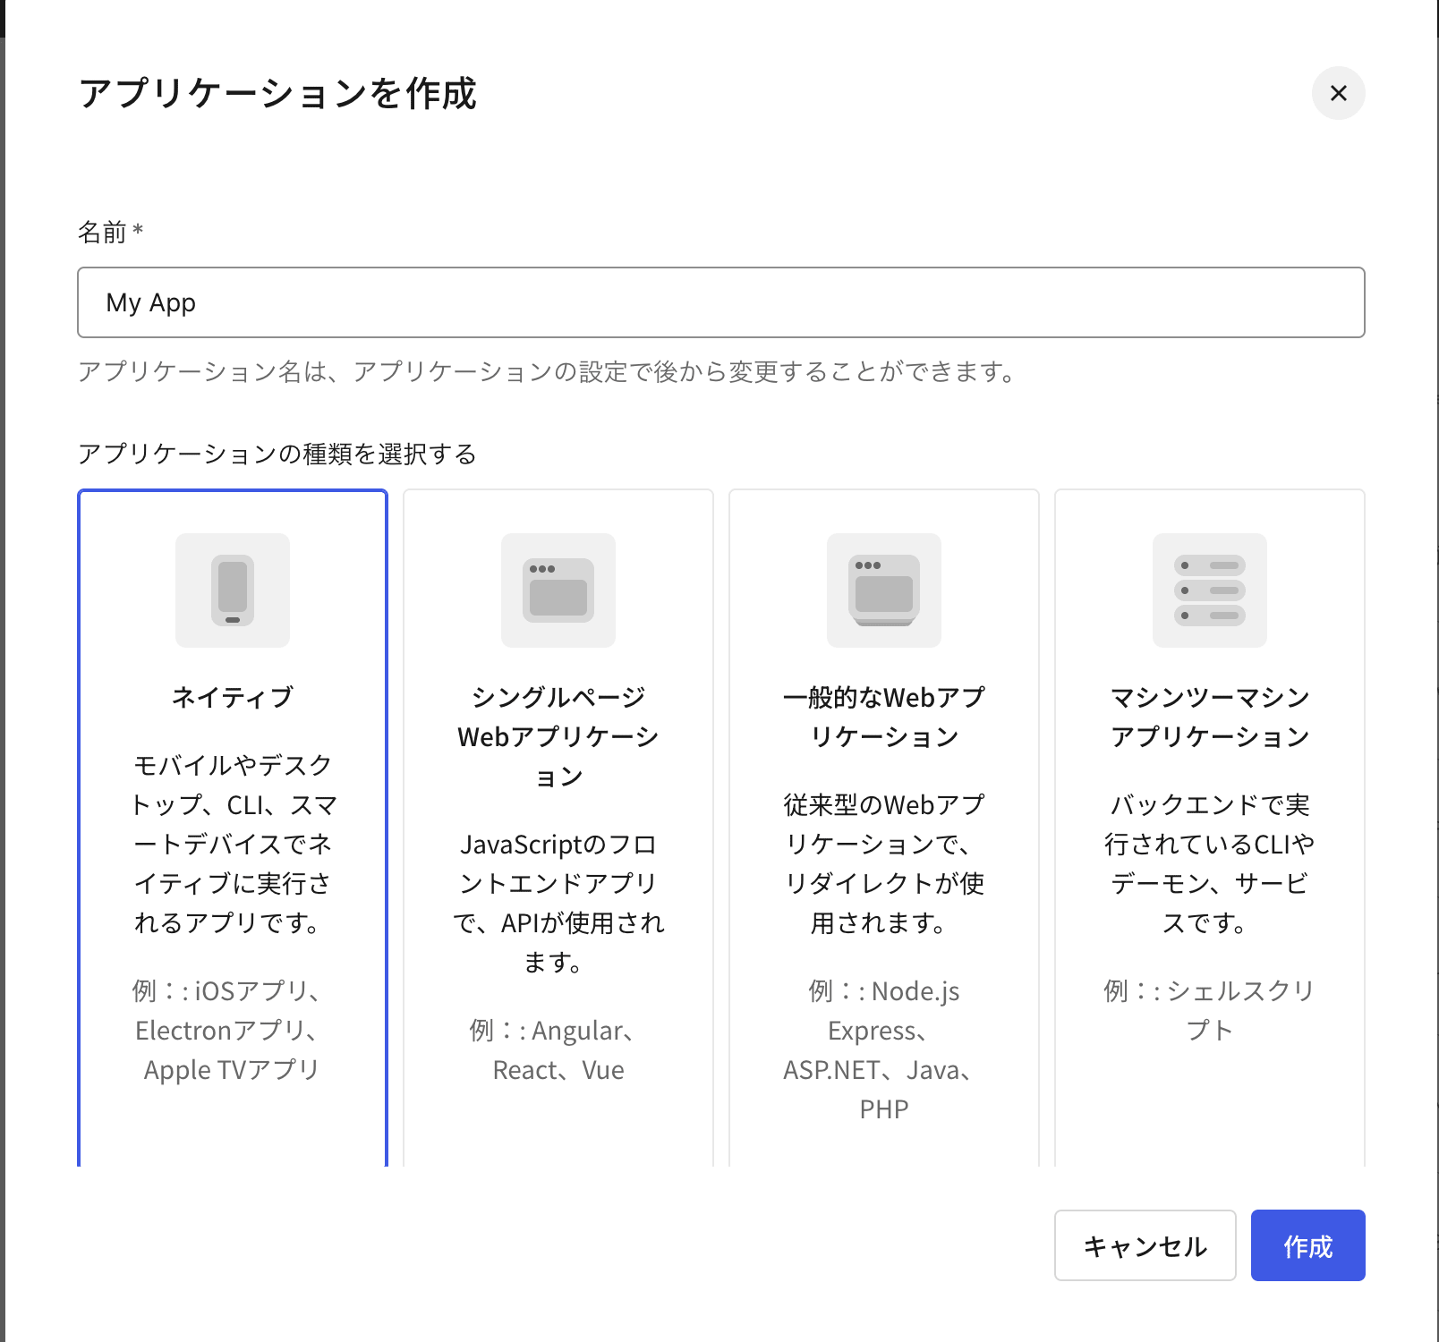
Task: Select the マシンツーマシン server icon
Action: (1210, 590)
